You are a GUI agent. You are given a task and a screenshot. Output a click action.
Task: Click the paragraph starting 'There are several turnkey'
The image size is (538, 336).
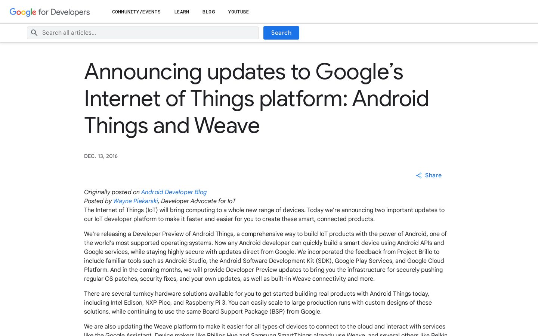[258, 302]
